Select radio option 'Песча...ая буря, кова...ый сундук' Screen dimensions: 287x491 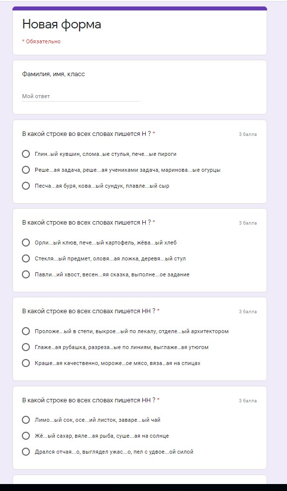[26, 186]
